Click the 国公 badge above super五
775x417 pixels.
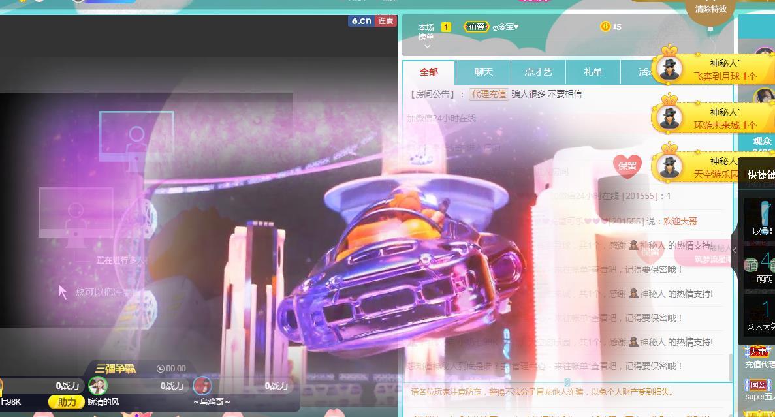point(758,384)
